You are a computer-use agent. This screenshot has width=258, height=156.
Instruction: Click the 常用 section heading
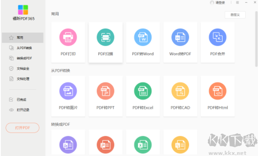[55, 14]
